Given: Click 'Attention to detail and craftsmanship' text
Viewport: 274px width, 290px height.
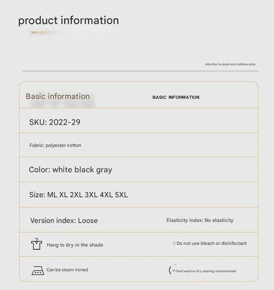Looking at the screenshot, I should click(x=230, y=64).
